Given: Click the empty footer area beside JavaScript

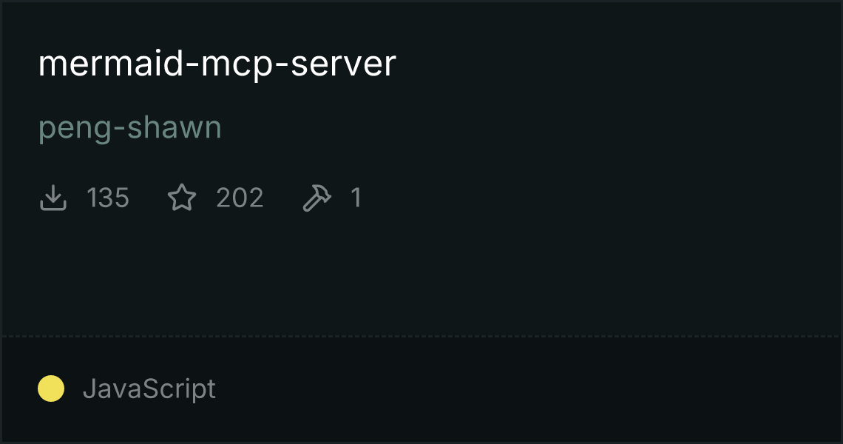Looking at the screenshot, I should click(527, 388).
